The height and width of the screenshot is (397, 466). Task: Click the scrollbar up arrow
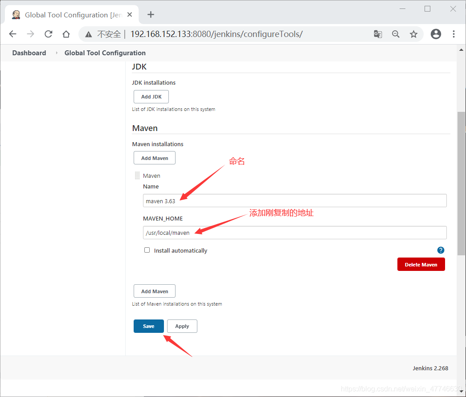tap(461, 49)
